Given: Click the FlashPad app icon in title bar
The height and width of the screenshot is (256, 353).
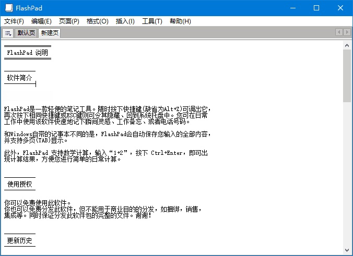Looking at the screenshot, I should [8, 8].
